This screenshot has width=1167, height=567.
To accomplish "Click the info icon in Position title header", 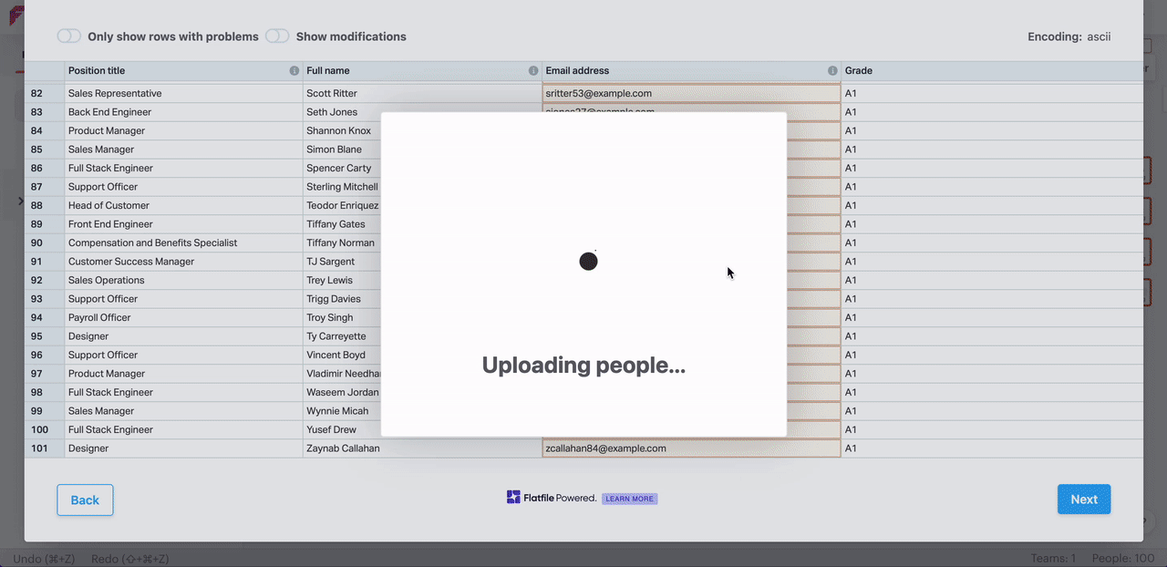I will tap(294, 71).
